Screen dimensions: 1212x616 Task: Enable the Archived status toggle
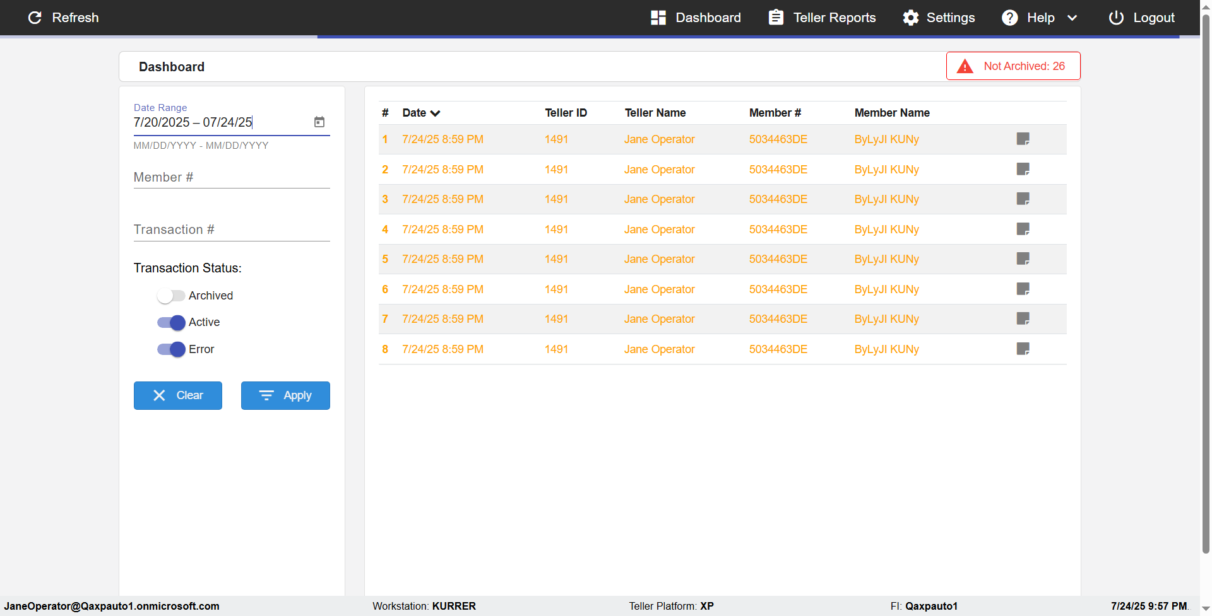170,296
